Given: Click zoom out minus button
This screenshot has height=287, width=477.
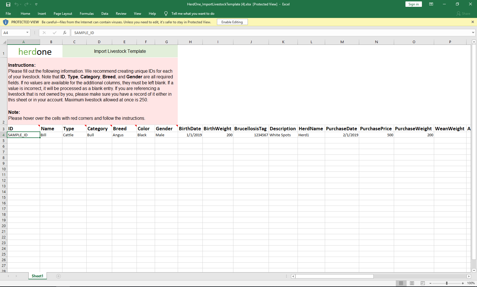Looking at the screenshot, I should (430, 283).
